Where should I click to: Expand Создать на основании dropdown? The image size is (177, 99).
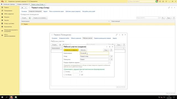pyautogui.click(x=40, y=18)
